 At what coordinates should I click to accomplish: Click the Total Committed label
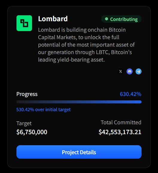121,123
